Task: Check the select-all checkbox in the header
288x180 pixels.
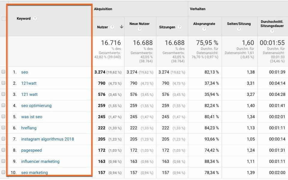Action: coord(3,18)
